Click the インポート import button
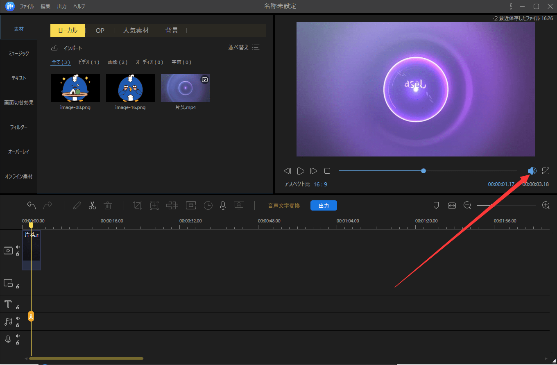The image size is (557, 365). [x=67, y=48]
